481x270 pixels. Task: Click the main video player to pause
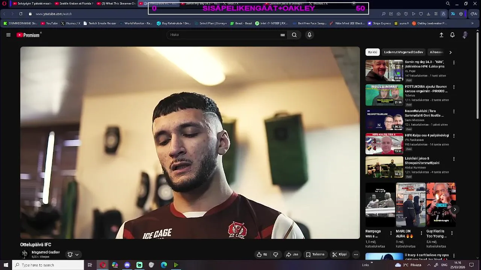(190, 142)
